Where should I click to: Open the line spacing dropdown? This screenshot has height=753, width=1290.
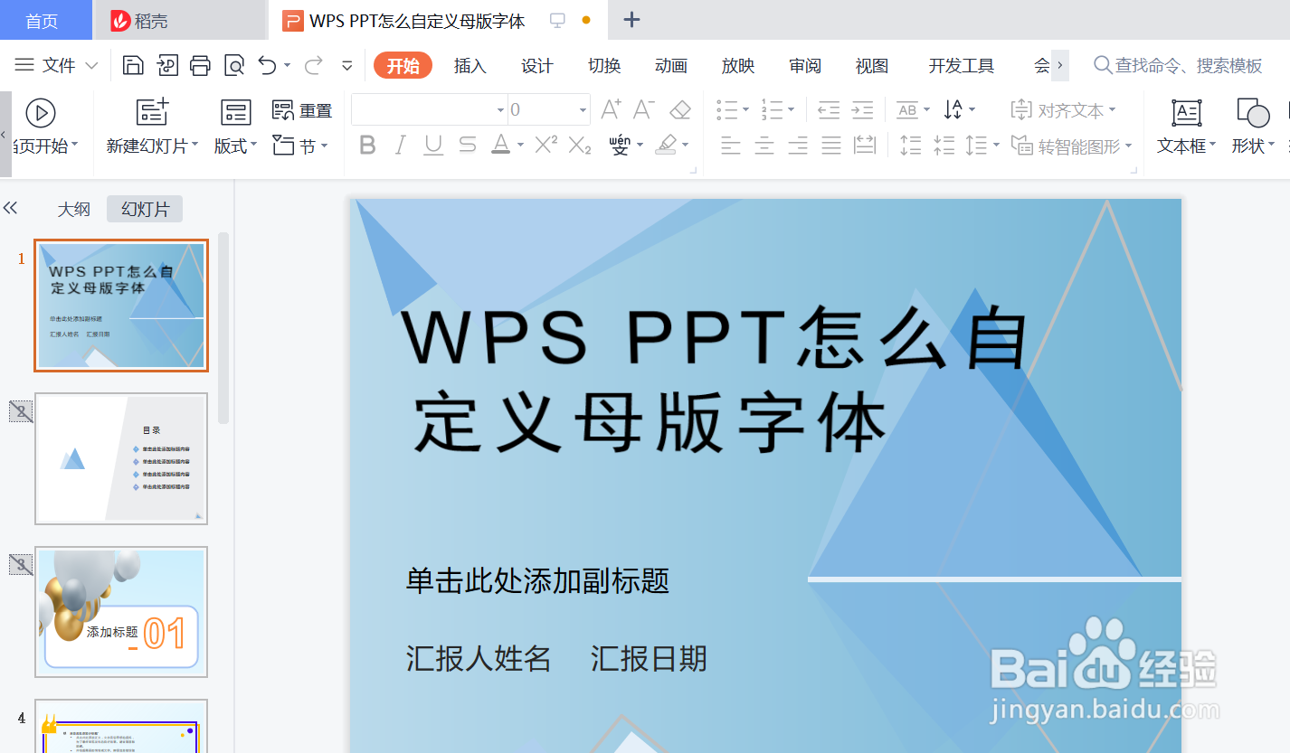tap(996, 145)
